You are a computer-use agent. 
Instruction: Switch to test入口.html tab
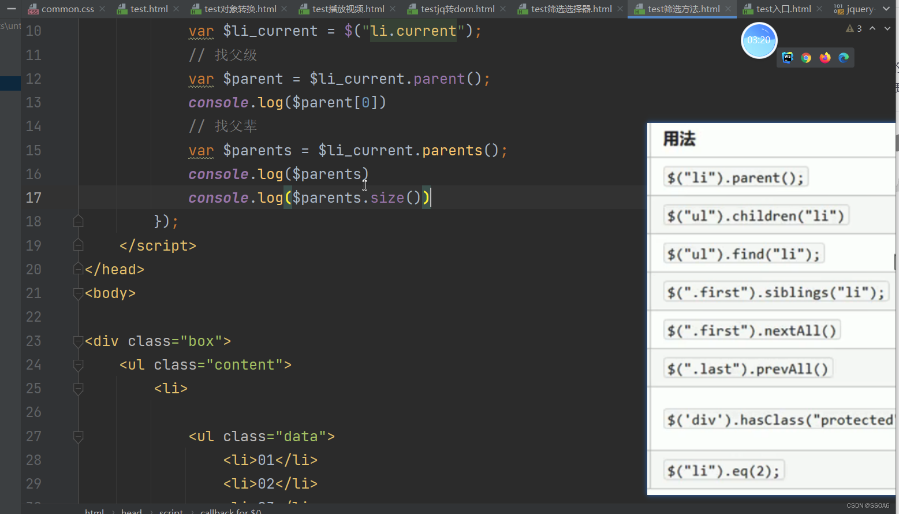click(784, 9)
